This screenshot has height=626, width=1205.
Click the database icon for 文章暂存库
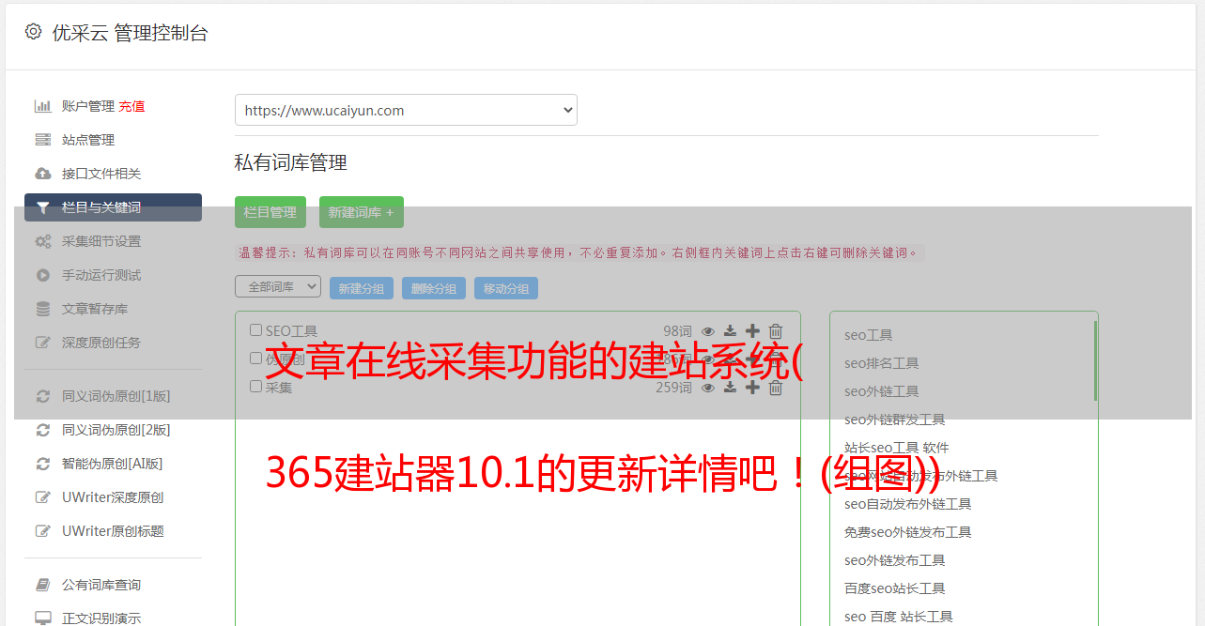tap(42, 309)
